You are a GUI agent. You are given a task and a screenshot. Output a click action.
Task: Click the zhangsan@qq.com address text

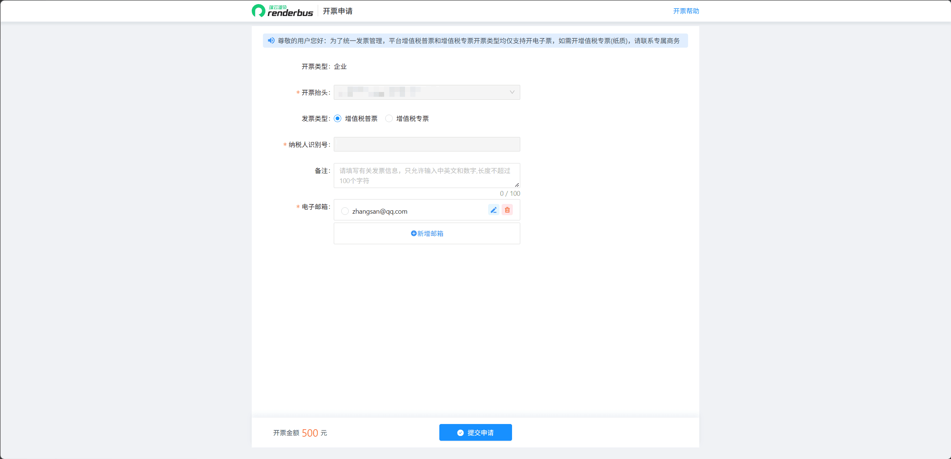(380, 211)
